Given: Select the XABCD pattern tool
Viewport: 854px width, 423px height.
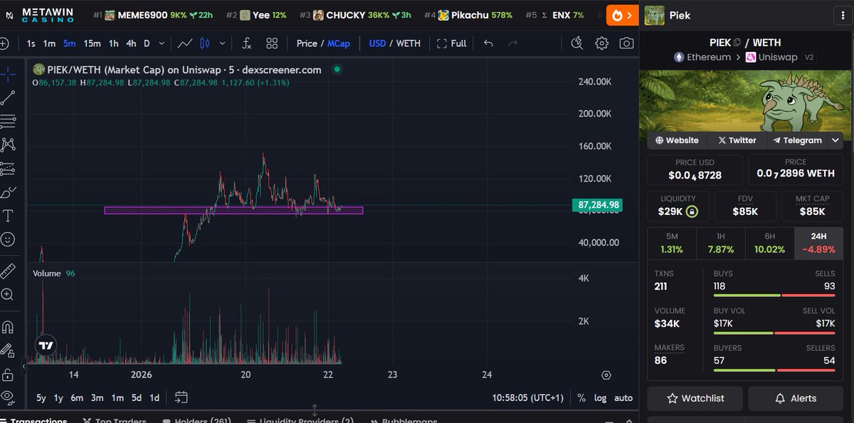Looking at the screenshot, I should coord(8,145).
